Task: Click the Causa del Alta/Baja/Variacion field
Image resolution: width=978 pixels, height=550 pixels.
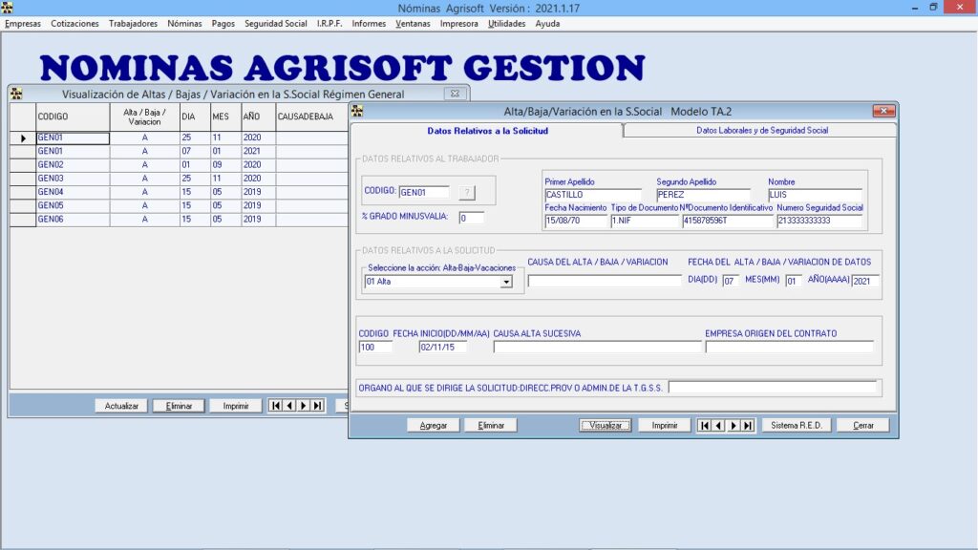Action: (x=605, y=281)
